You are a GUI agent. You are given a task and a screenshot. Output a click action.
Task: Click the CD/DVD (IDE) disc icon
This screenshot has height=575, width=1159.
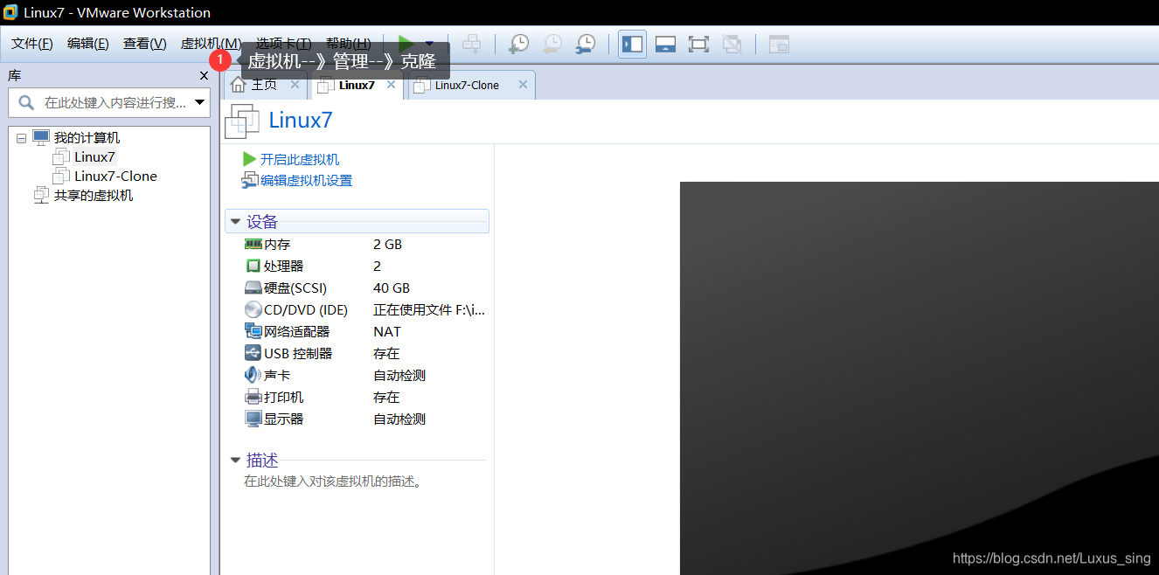[x=253, y=310]
